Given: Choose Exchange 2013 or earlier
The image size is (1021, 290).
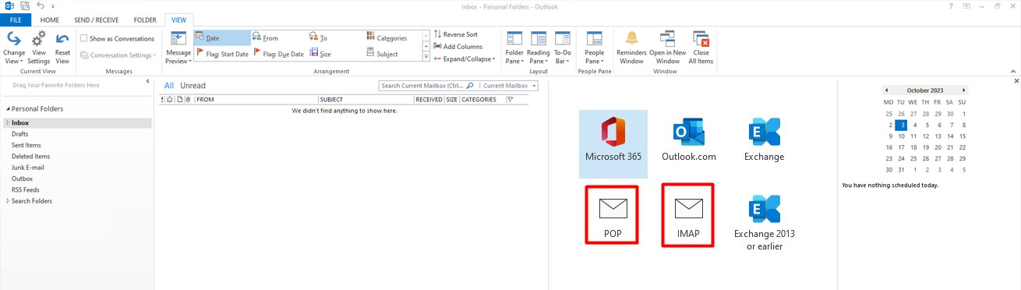Looking at the screenshot, I should click(765, 222).
